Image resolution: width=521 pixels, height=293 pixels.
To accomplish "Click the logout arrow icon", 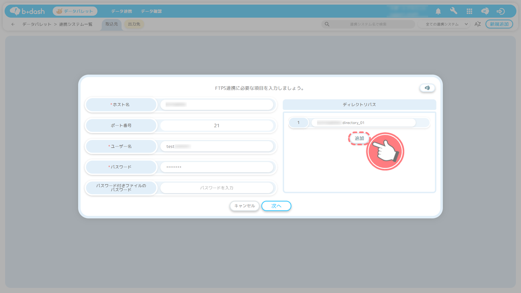I will (501, 11).
